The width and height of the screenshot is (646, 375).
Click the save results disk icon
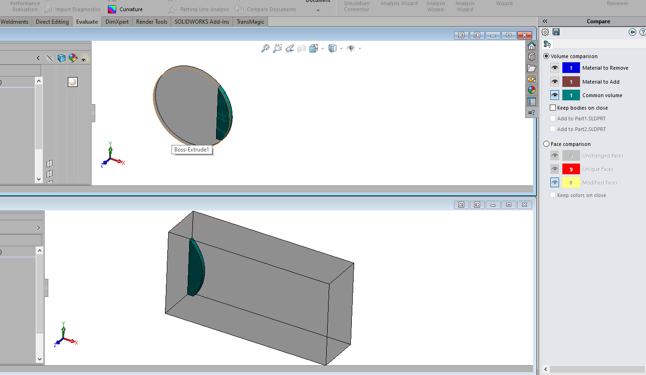[x=556, y=32]
